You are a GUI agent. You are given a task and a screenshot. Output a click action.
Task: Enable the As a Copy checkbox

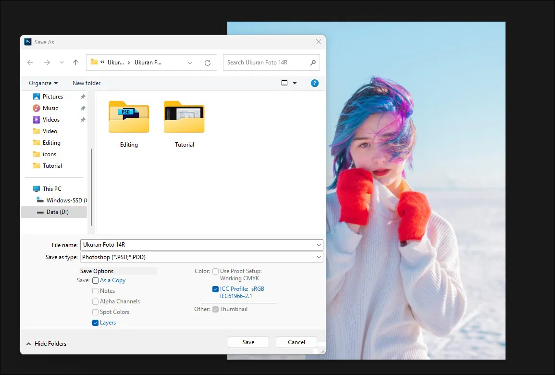96,281
